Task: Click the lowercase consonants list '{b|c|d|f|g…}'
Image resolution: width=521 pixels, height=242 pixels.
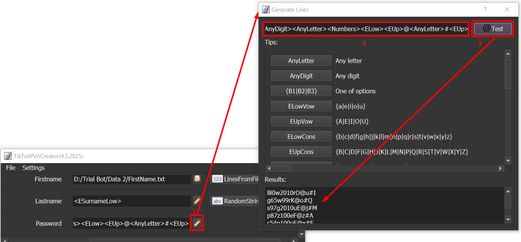Action: pos(394,137)
